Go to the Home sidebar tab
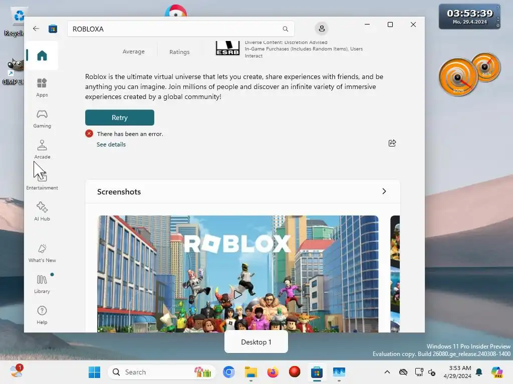Screen dimensions: 513x384 42,55
